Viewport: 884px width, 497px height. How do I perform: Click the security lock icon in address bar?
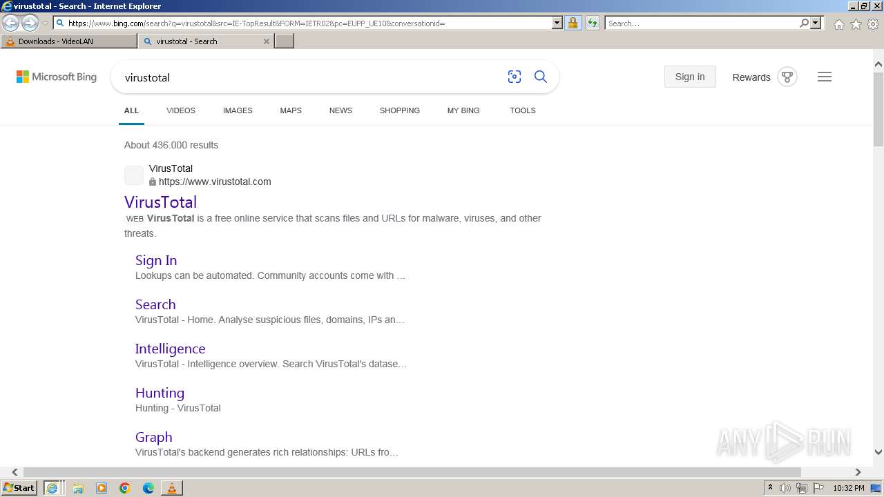[x=573, y=23]
